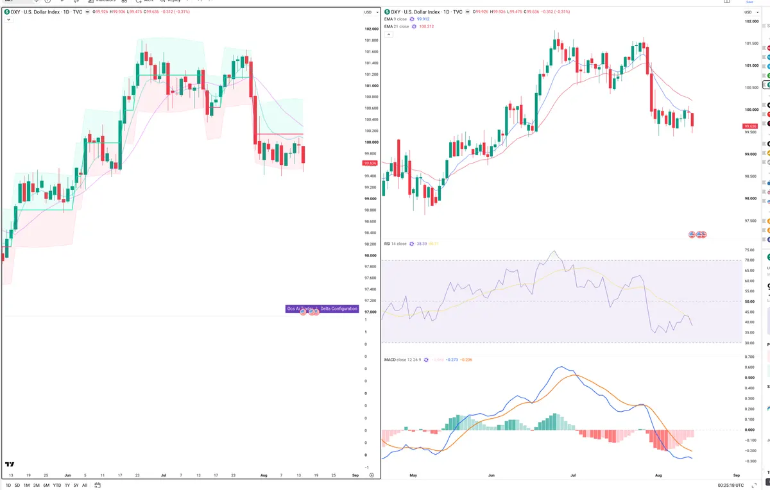
Task: Open the go-to-date calendar icon
Action: pyautogui.click(x=98, y=485)
